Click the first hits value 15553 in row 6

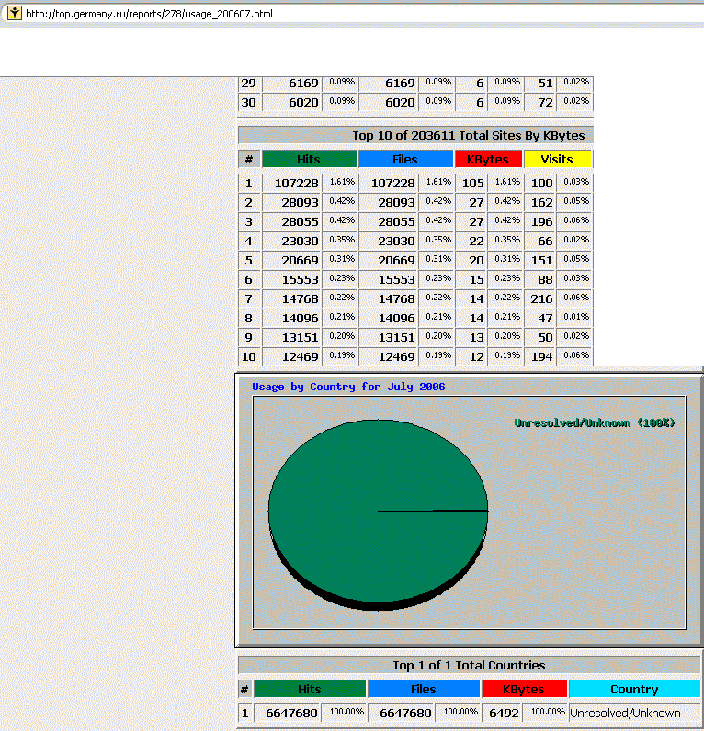pos(300,280)
